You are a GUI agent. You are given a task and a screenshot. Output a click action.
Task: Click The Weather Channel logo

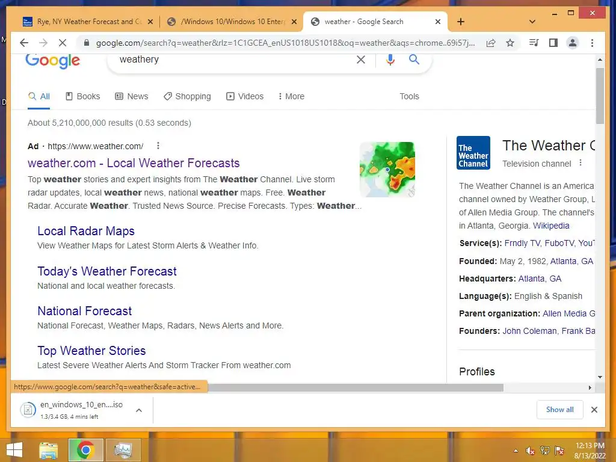tap(473, 153)
